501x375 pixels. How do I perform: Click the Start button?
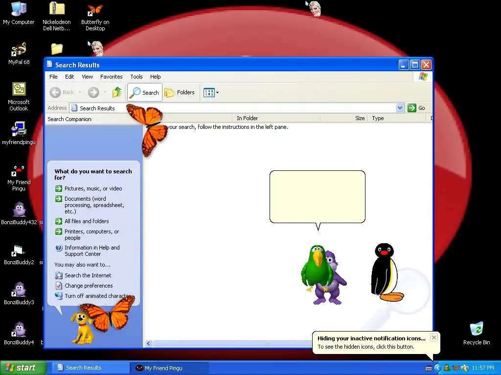coord(23,368)
